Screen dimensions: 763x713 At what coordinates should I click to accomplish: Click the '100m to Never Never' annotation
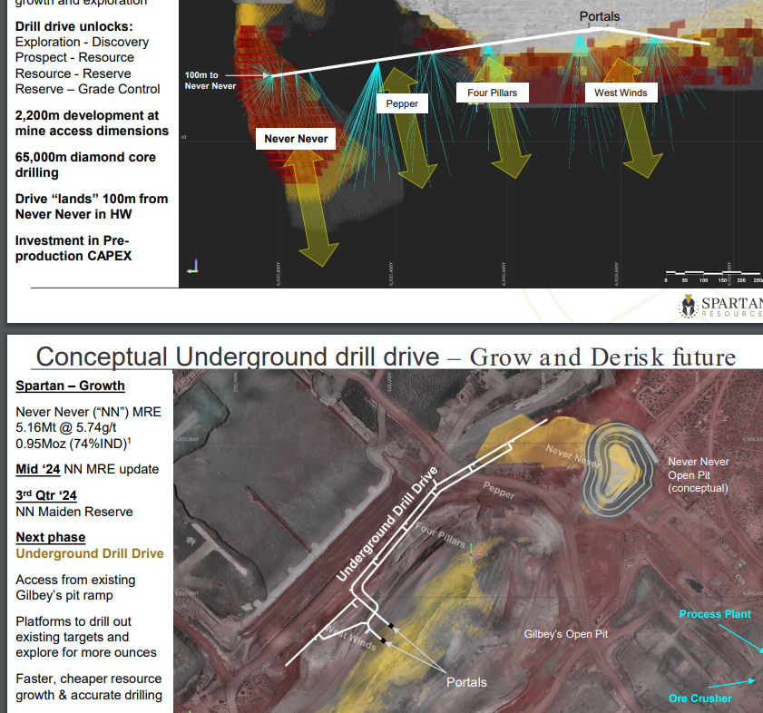(210, 81)
